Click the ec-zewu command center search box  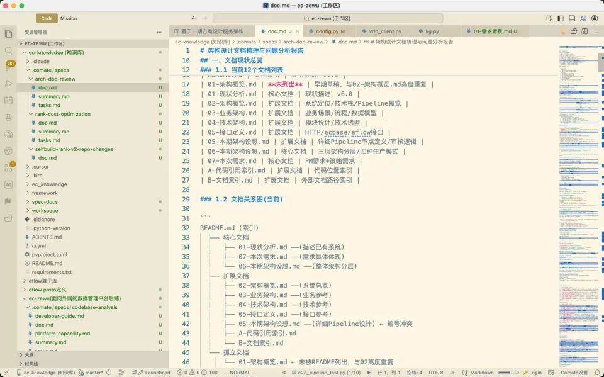328,18
